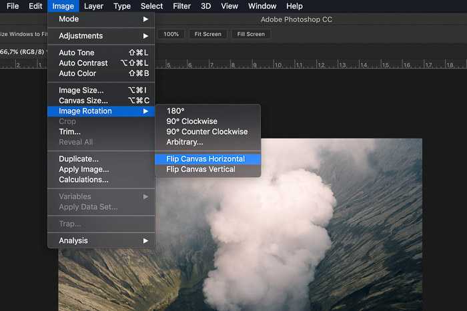Rotate image 180° from submenu
The height and width of the screenshot is (311, 467).
(x=175, y=111)
